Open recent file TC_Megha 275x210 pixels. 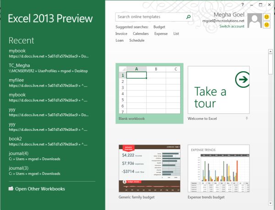pyautogui.click(x=49, y=68)
